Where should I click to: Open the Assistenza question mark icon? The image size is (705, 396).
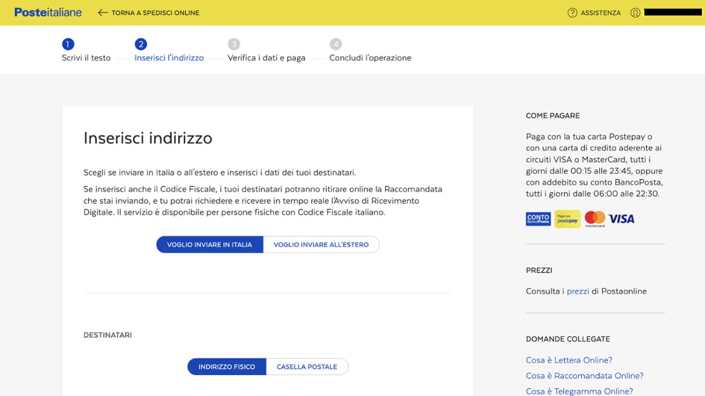(x=572, y=12)
